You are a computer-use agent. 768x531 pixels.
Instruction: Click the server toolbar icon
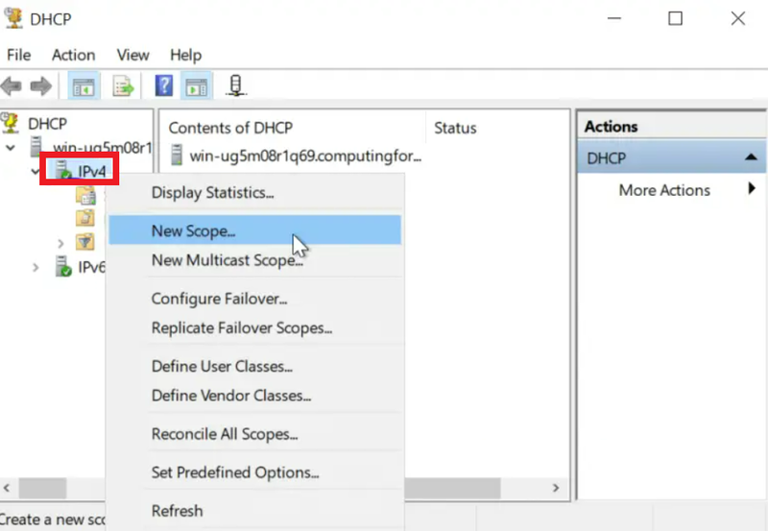(x=236, y=85)
